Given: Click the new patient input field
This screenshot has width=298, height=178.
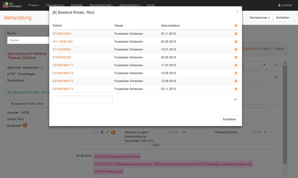Looking at the screenshot, I should tap(82, 99).
